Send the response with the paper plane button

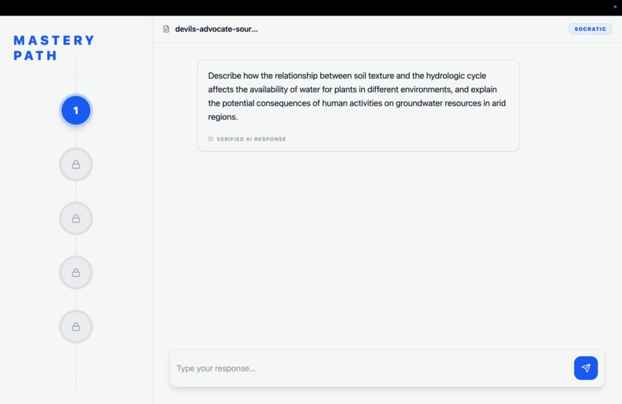point(586,368)
